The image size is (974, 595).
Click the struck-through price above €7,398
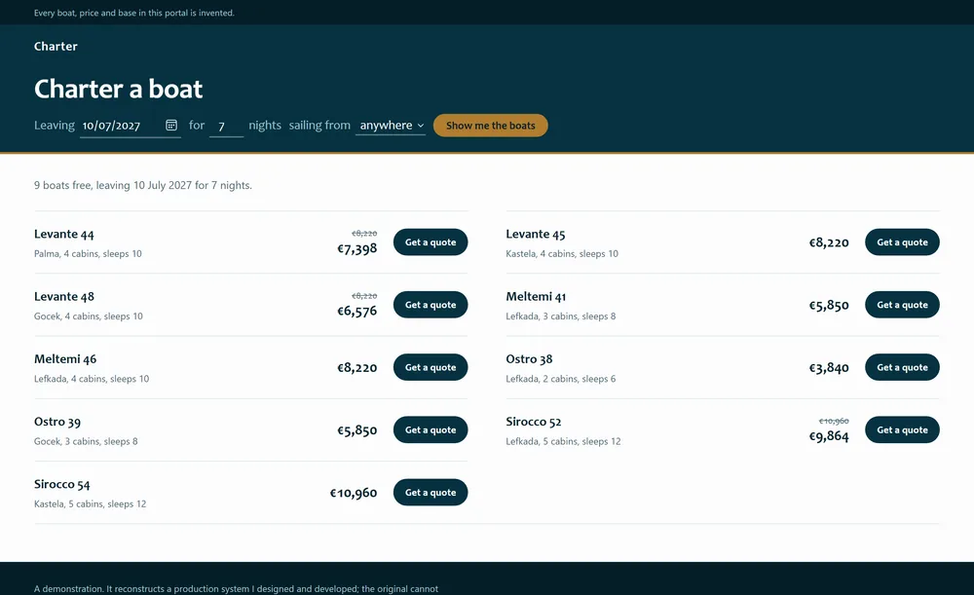364,234
